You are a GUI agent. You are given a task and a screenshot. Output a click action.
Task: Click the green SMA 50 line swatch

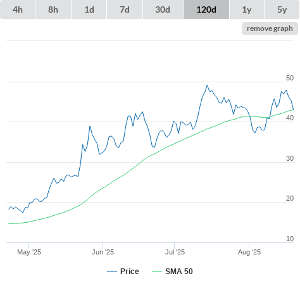click(157, 272)
